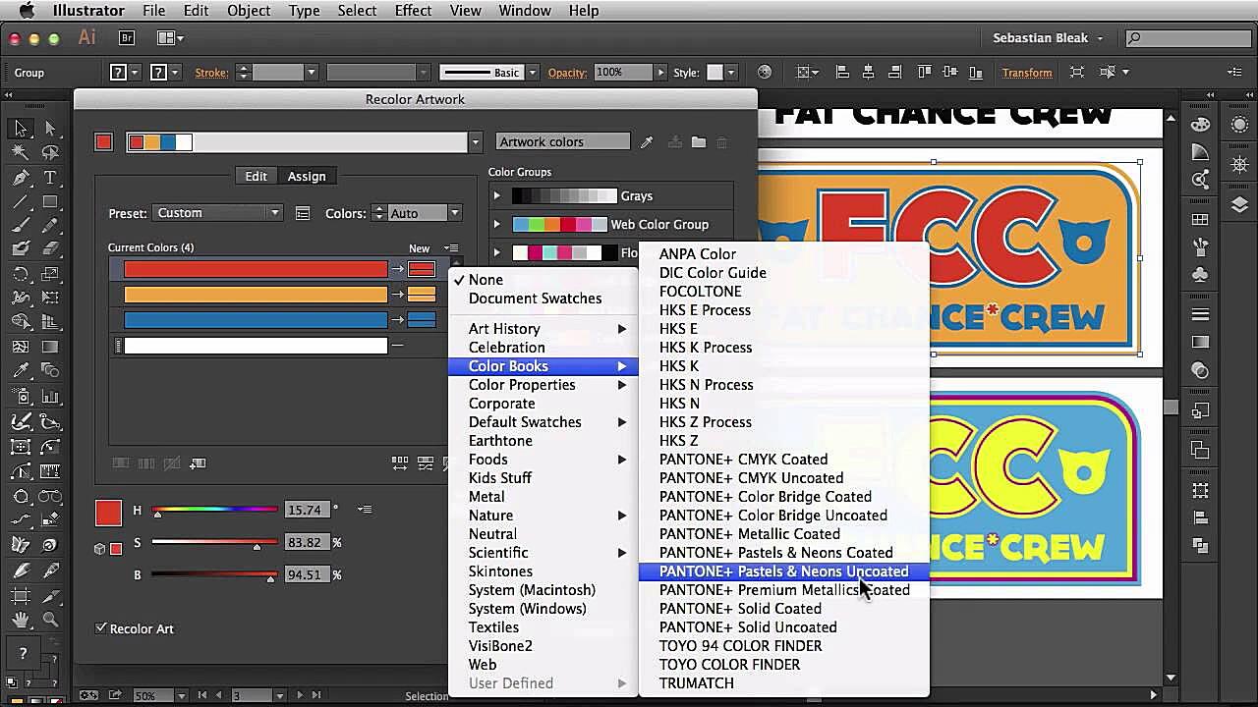Choose TRUMATCH color book

click(783, 683)
